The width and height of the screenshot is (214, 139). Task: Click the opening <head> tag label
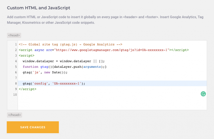click(x=14, y=35)
